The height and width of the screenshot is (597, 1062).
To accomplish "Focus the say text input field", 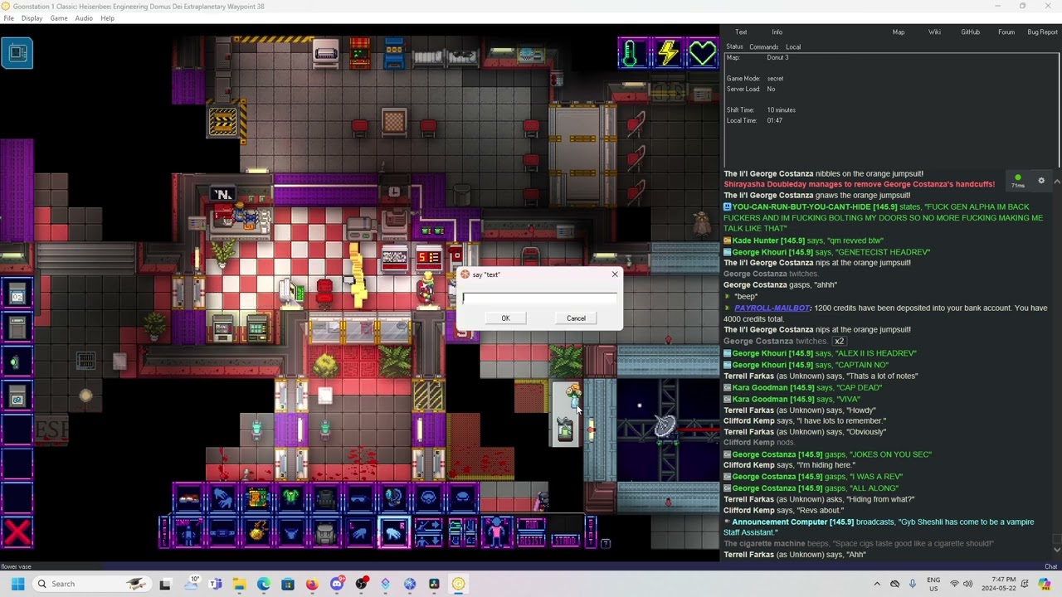I will (539, 298).
